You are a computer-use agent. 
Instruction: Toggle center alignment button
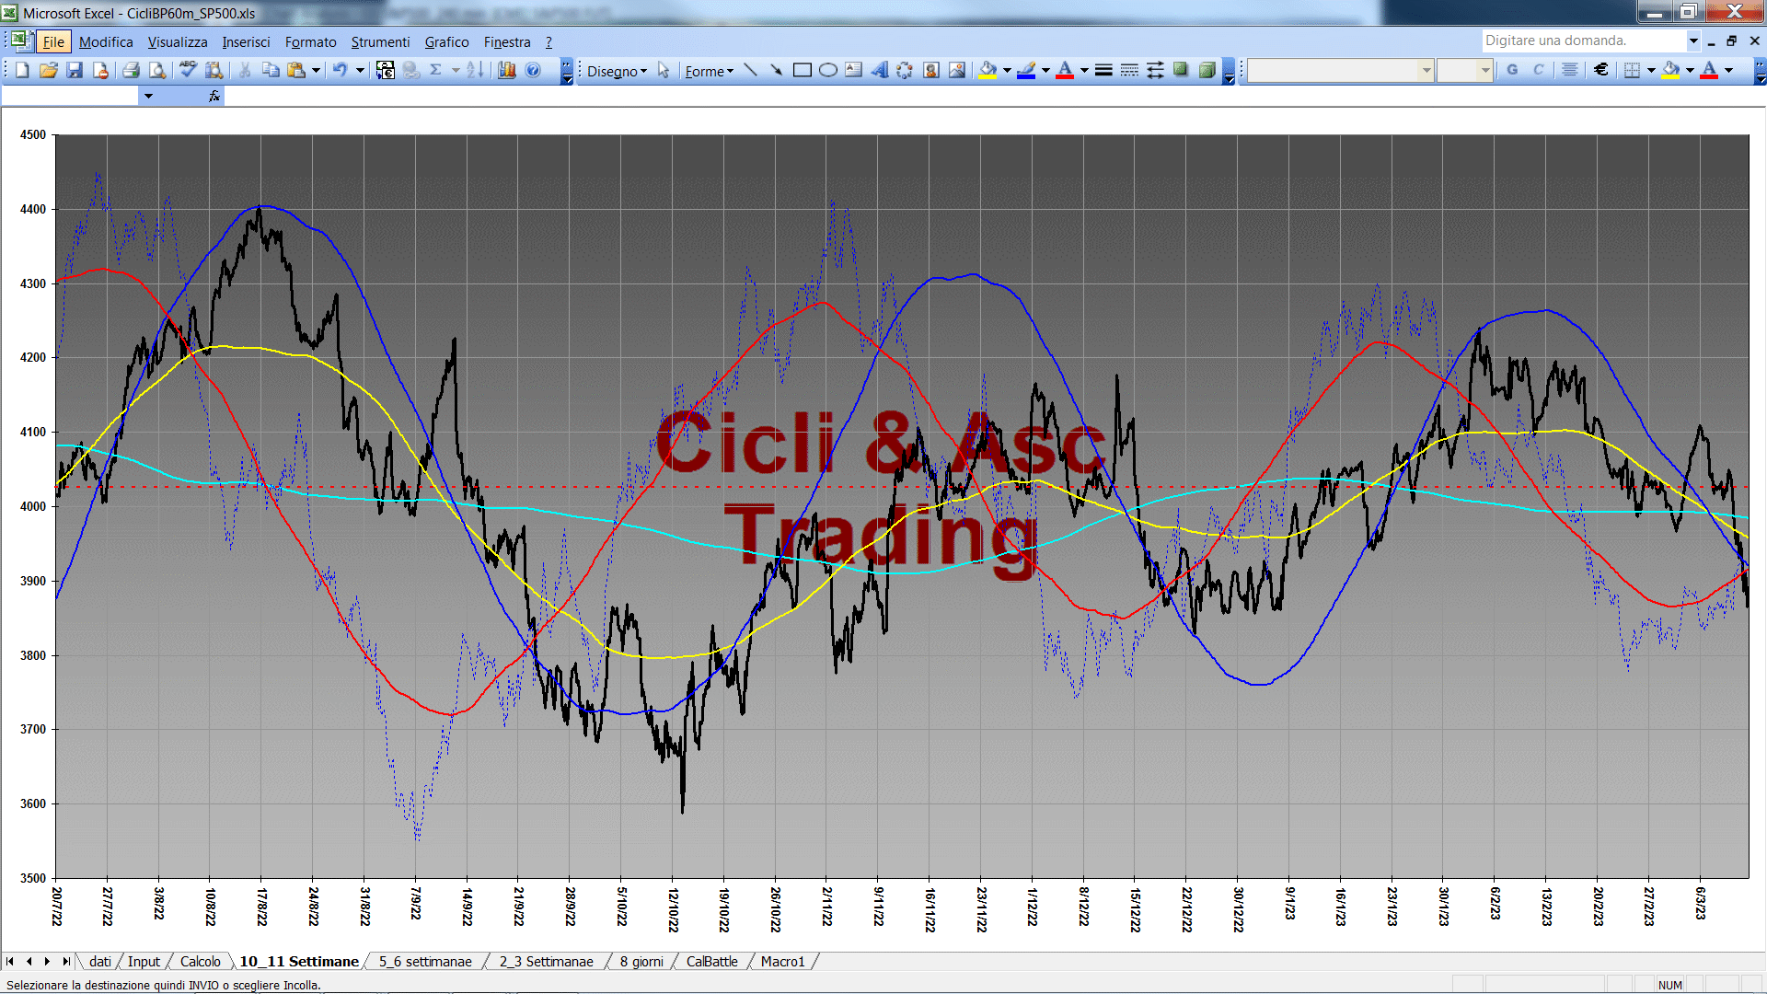[x=1570, y=70]
